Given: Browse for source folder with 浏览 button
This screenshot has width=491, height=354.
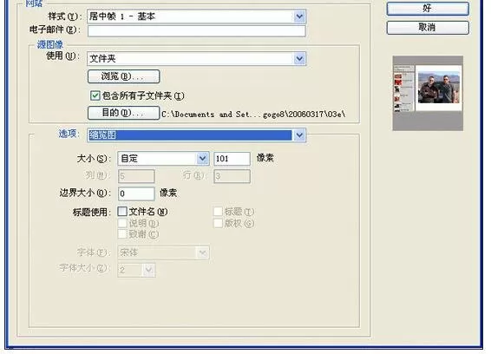Looking at the screenshot, I should [x=123, y=76].
